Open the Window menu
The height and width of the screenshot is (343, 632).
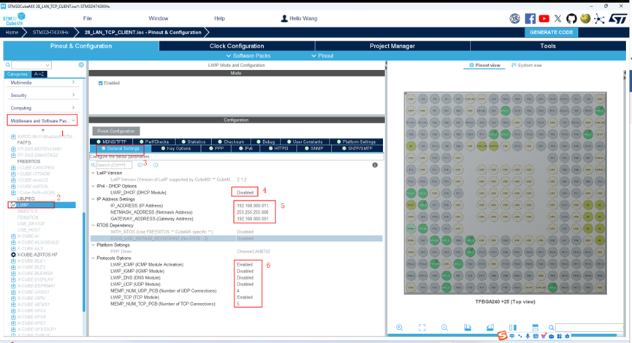tap(159, 18)
